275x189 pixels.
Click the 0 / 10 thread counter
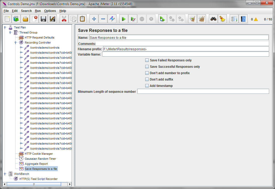pyautogui.click(x=268, y=19)
